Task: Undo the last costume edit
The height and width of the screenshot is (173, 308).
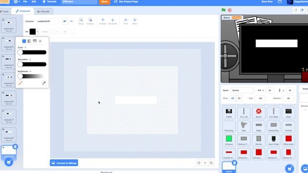Action: click(x=65, y=21)
